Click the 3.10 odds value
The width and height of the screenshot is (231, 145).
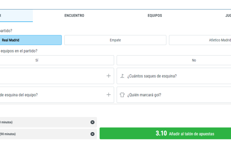click(x=161, y=133)
